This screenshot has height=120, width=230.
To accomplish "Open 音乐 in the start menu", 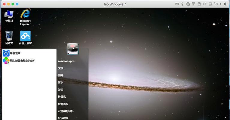I will click(x=61, y=82).
